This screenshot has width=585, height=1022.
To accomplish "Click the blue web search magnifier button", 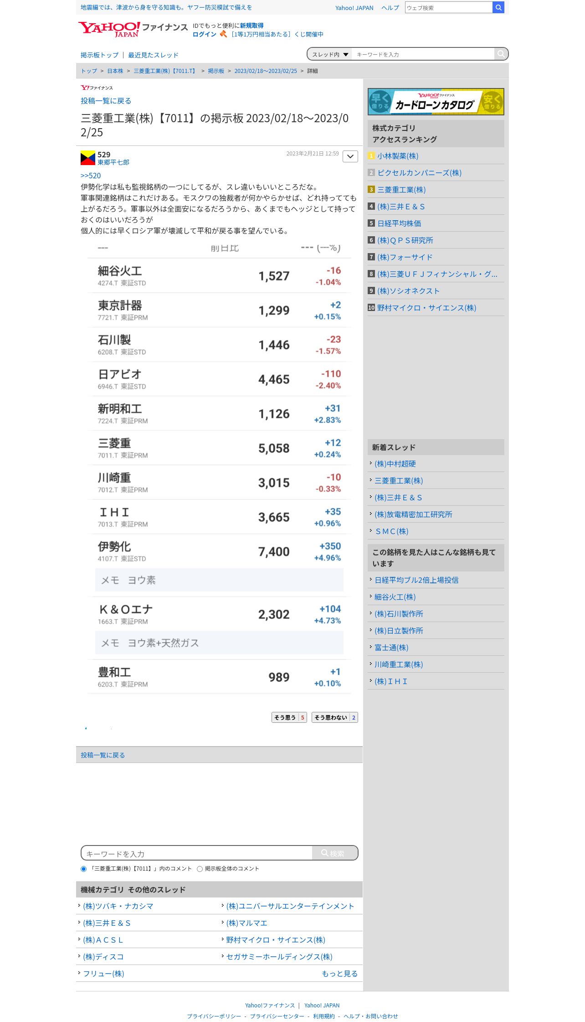I will [498, 7].
